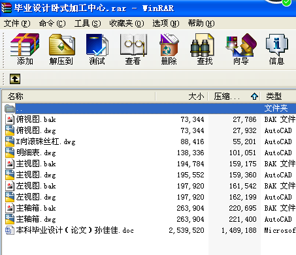
Task: Open the 选项(N) menu
Action: 166,23
